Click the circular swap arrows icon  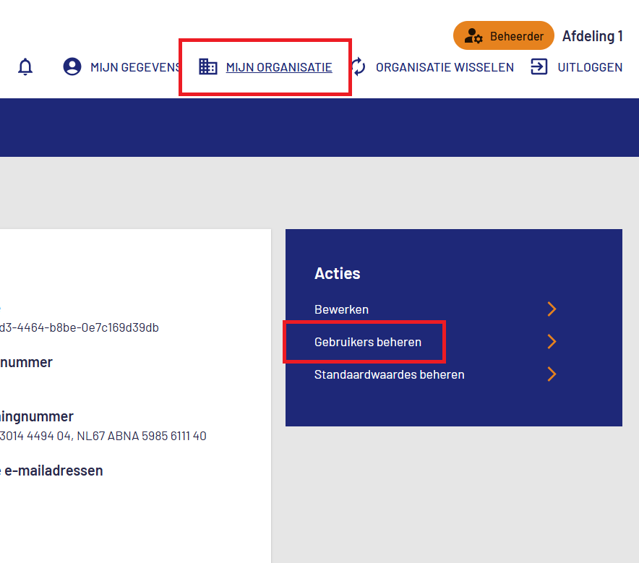click(x=359, y=67)
